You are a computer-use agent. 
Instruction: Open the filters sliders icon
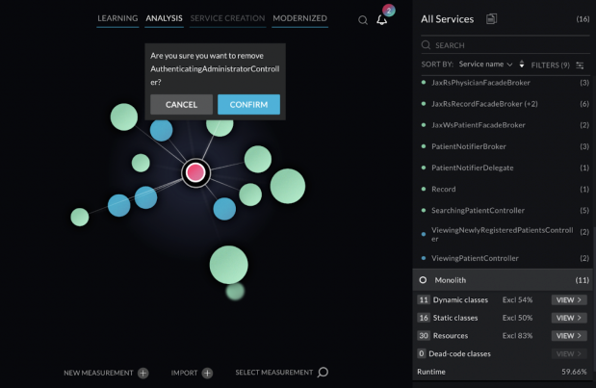pos(580,65)
